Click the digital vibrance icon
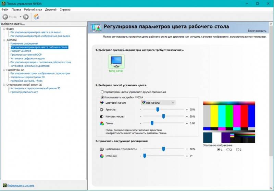This screenshot has height=191, width=274. (x=102, y=149)
